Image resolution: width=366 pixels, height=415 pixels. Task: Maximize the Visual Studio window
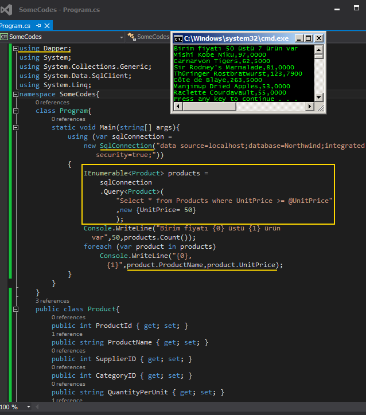356,8
